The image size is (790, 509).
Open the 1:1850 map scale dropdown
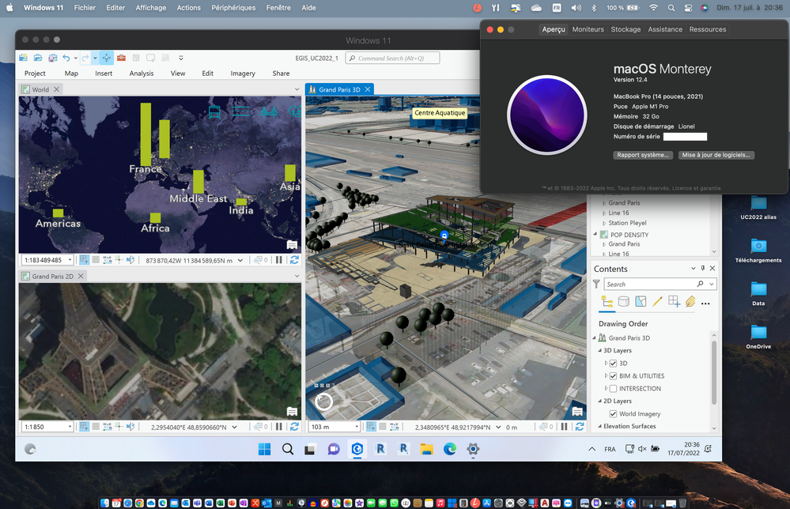point(70,427)
